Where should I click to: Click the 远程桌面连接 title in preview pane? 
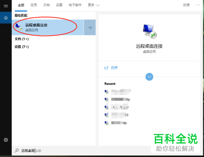point(149,46)
